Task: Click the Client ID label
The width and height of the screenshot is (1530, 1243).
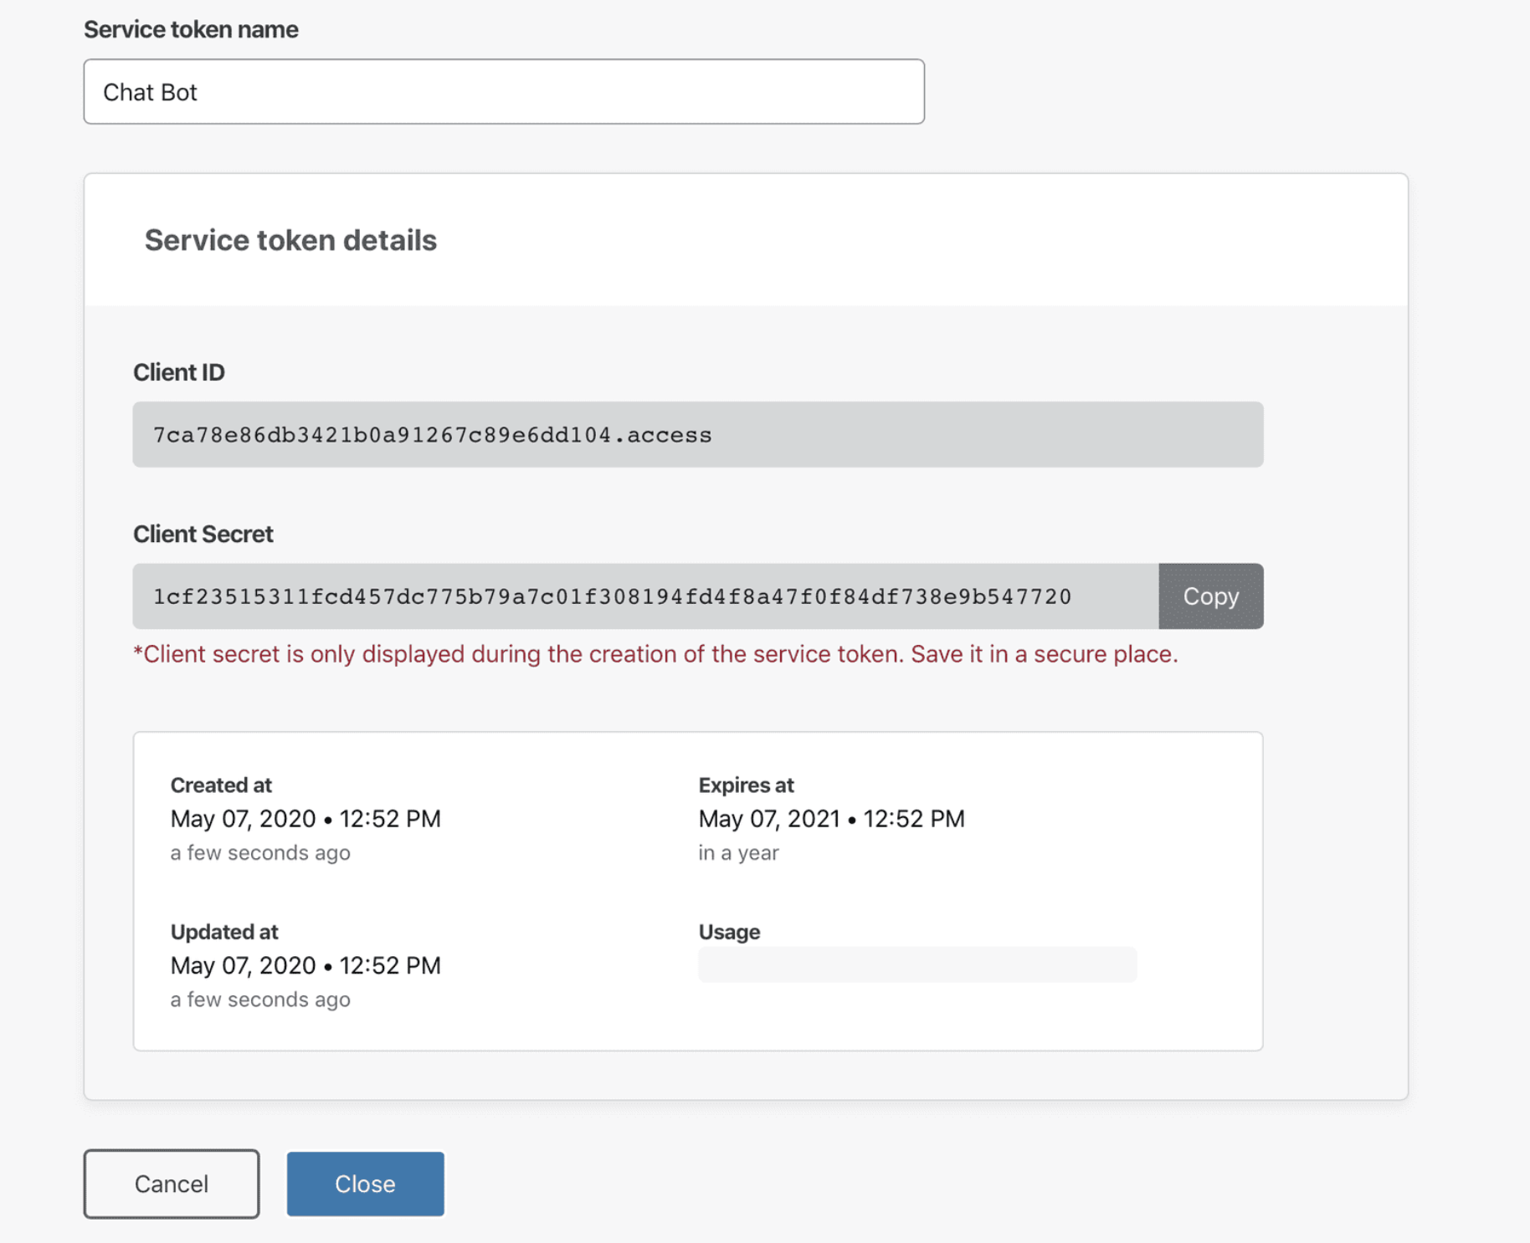Action: [179, 371]
